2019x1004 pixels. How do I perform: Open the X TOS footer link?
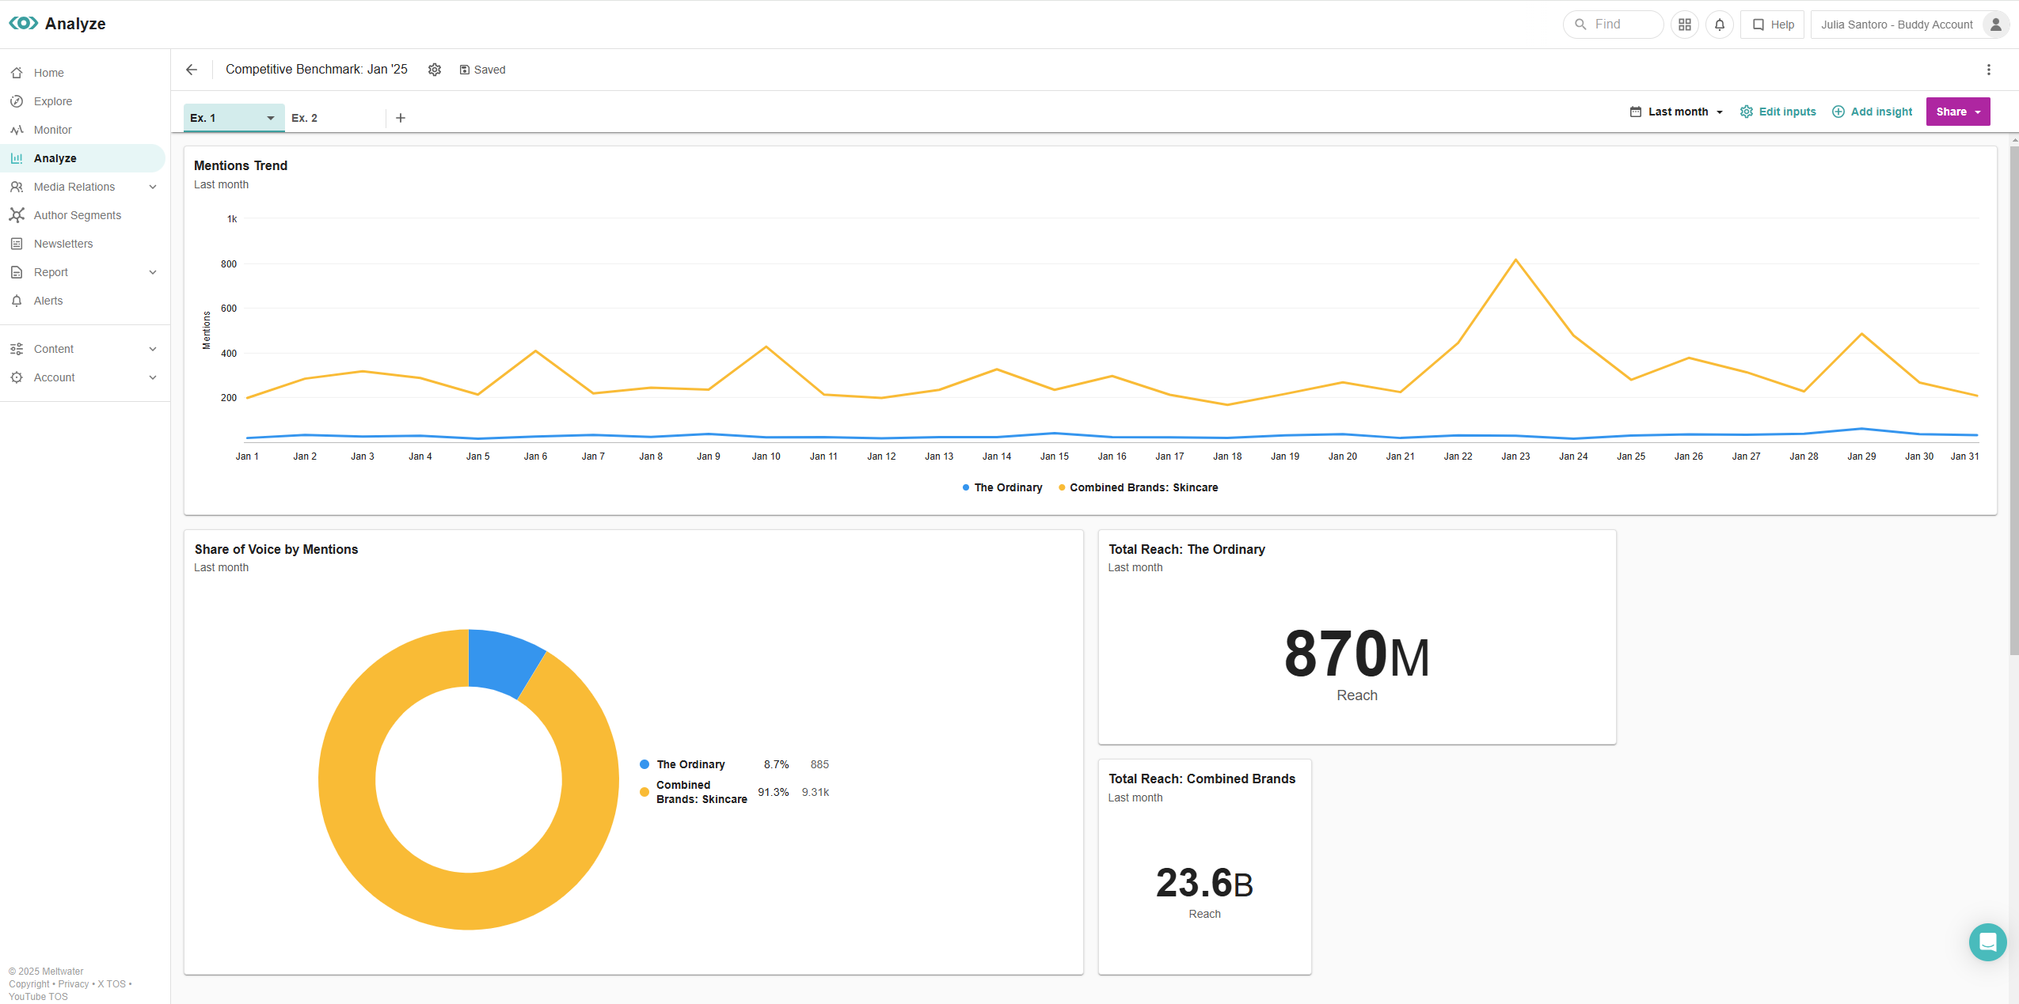click(x=112, y=984)
